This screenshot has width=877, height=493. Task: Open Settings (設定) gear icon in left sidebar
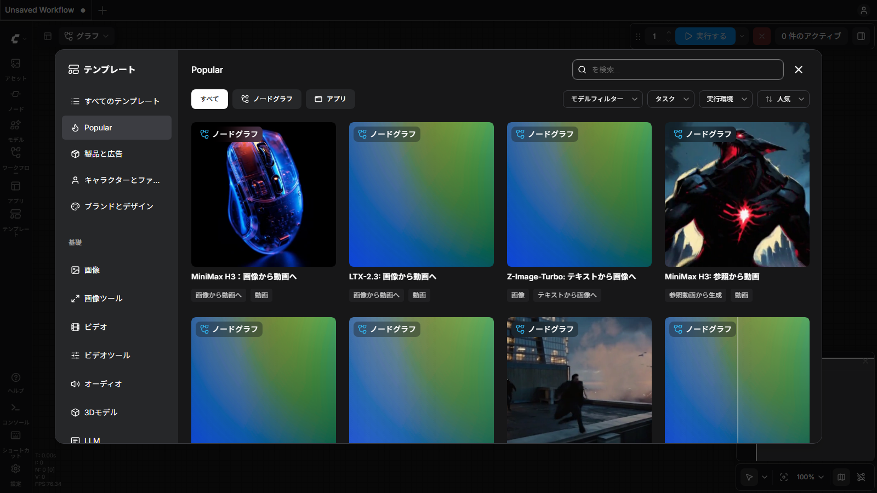click(x=16, y=469)
